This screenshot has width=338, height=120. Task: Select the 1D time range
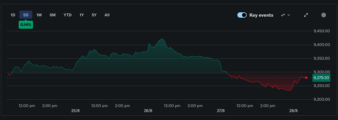point(13,15)
